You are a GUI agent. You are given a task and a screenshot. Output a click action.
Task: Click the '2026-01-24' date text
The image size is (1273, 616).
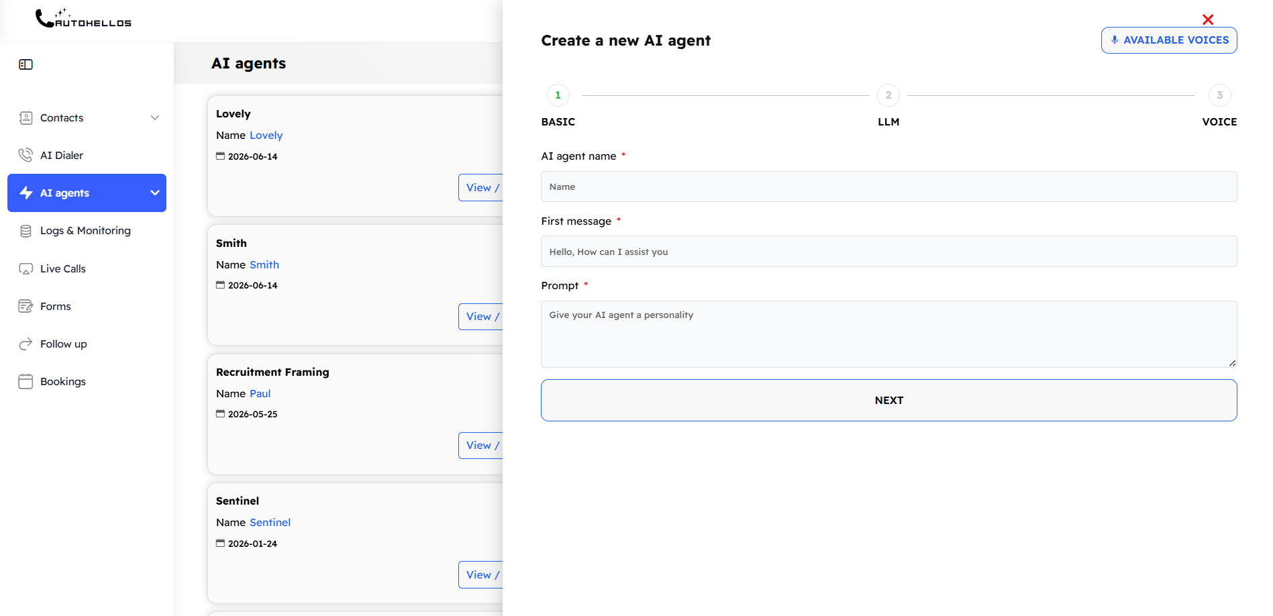[x=253, y=544]
